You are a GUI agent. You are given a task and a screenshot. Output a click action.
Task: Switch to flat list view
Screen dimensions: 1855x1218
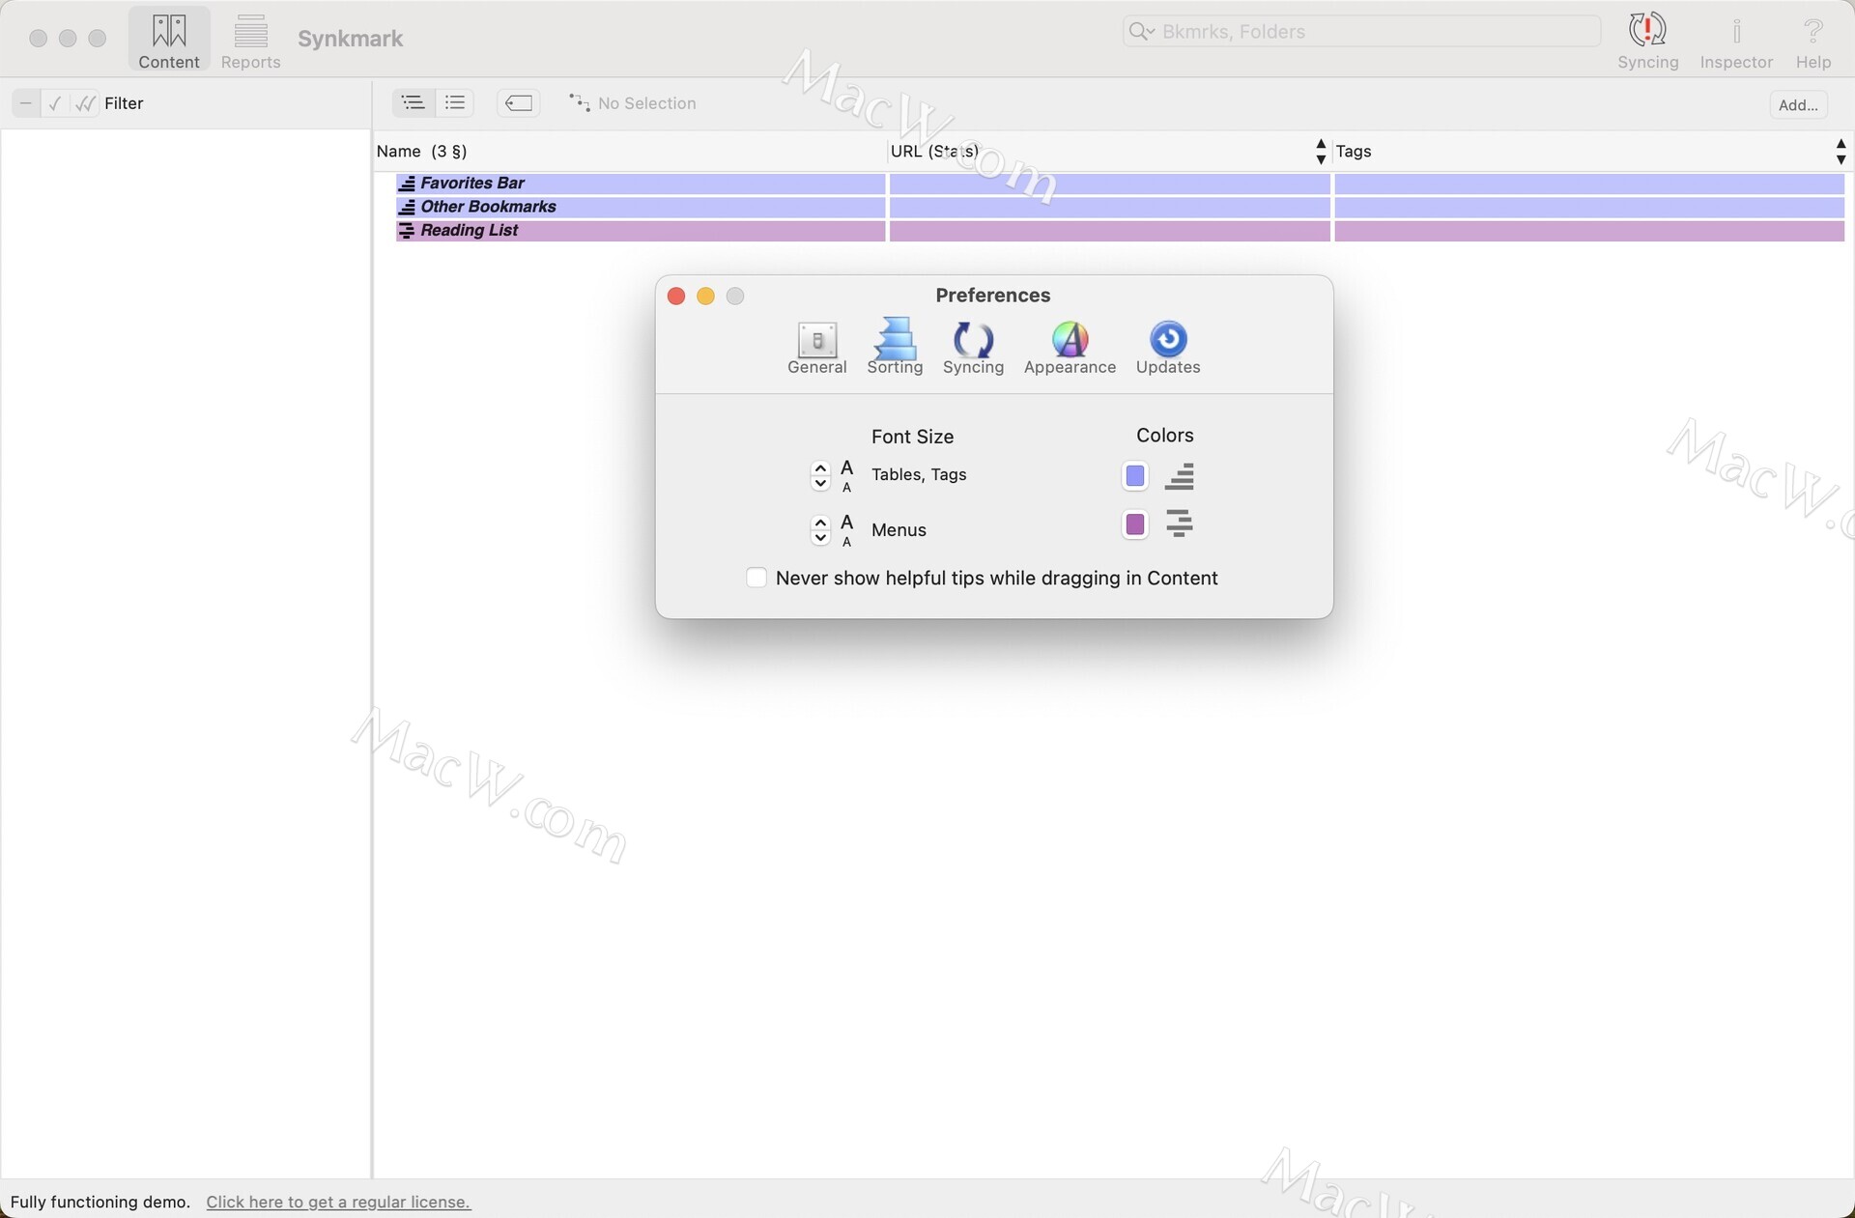[455, 102]
